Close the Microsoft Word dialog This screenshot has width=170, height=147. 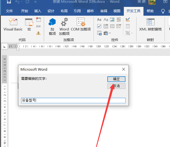[124, 69]
